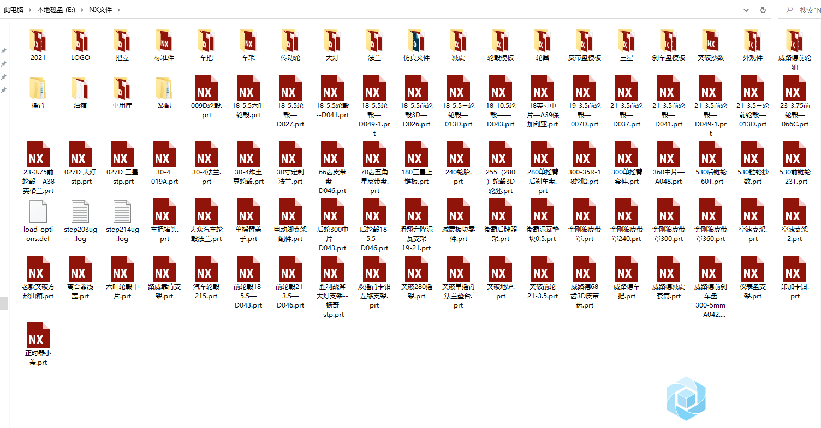Select the 皮带盘模板 folder
The height and width of the screenshot is (428, 821).
click(x=585, y=45)
